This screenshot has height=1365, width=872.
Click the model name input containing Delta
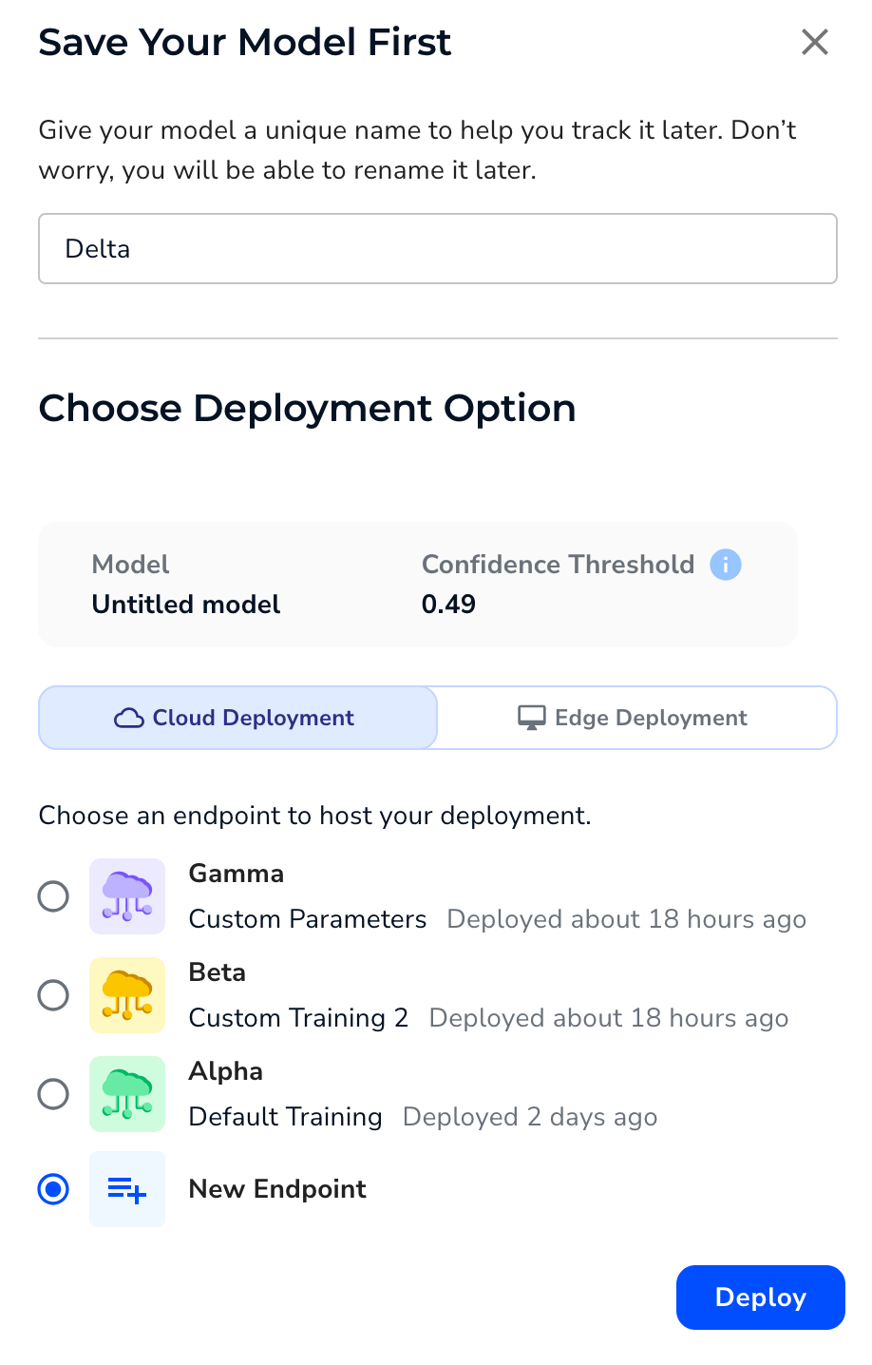coord(437,248)
